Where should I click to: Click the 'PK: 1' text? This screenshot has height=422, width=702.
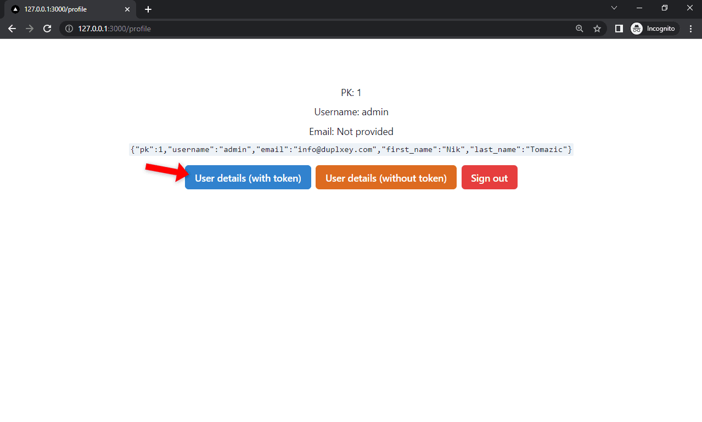pyautogui.click(x=351, y=93)
